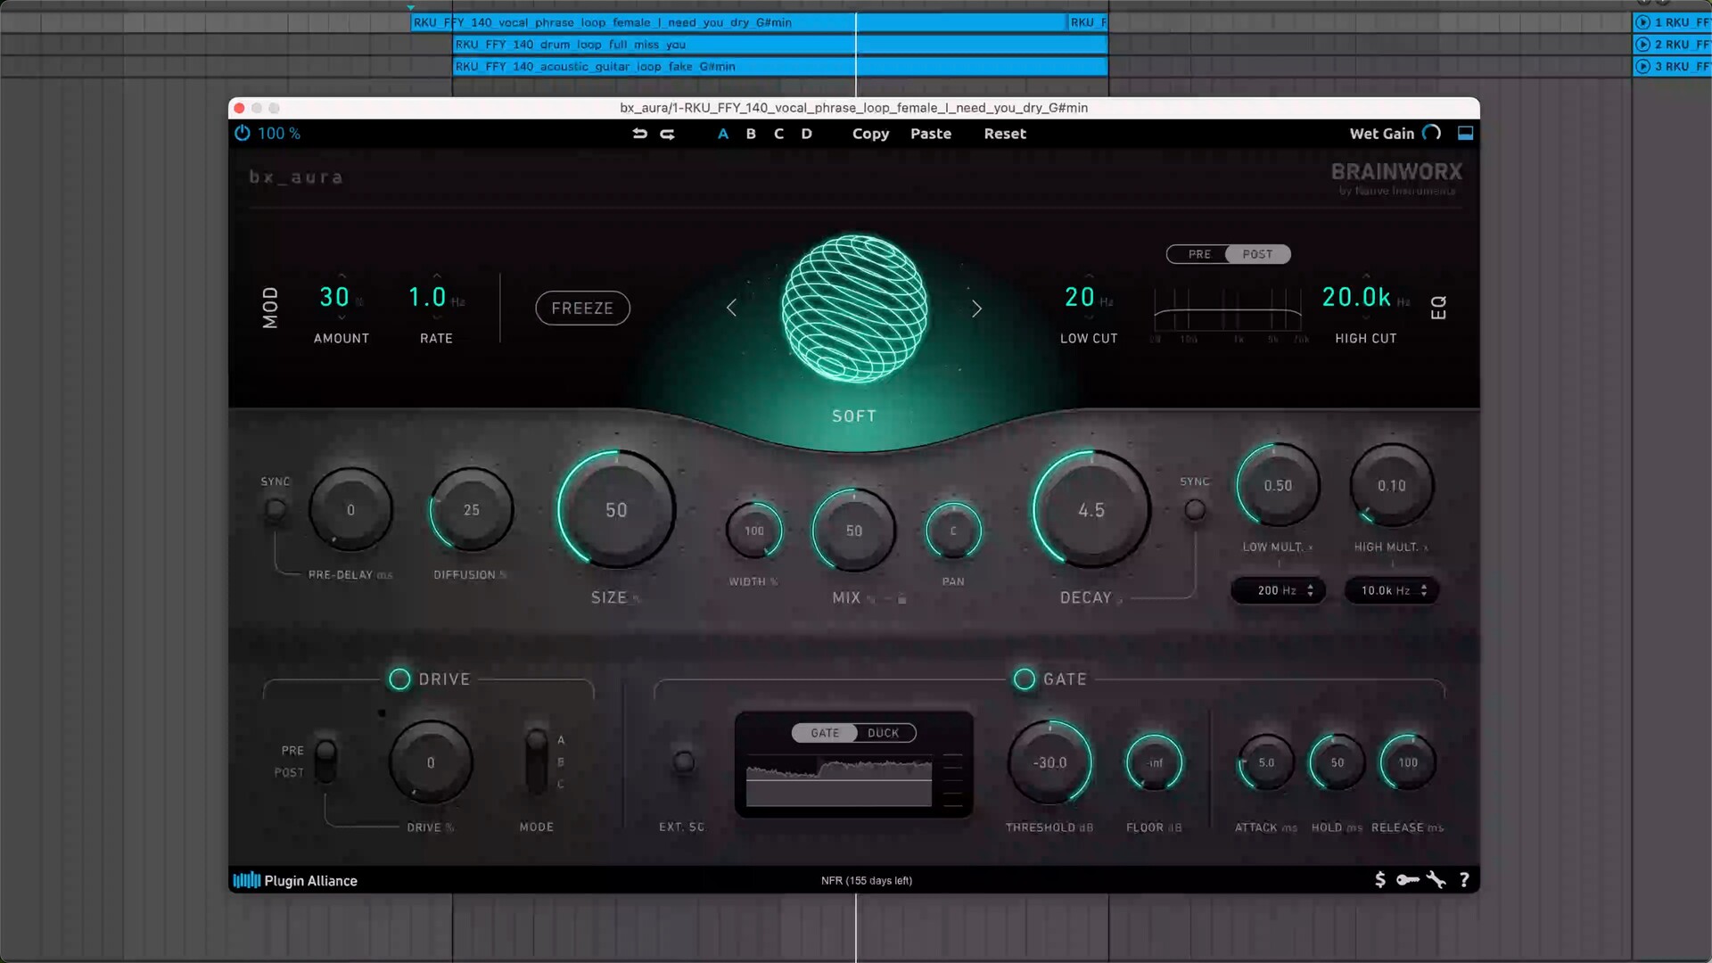Select GATE mode in gate display
The image size is (1712, 963).
click(824, 733)
